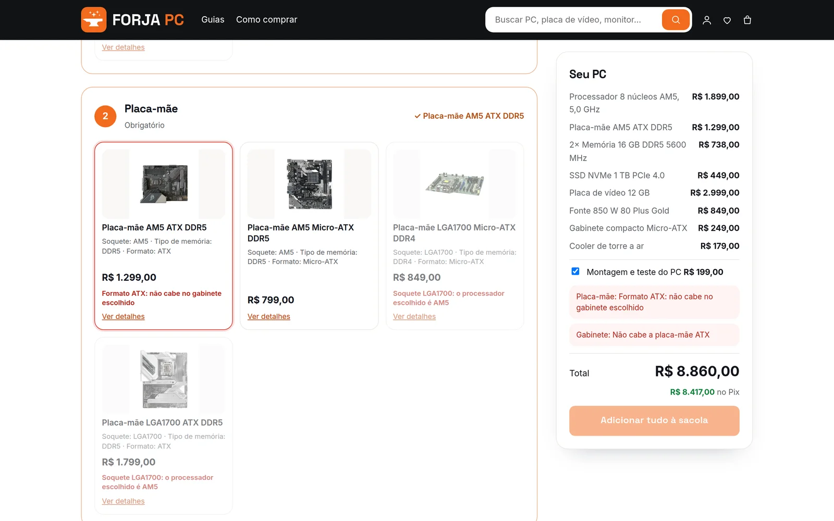Screen dimensions: 834x521
Task: Click the partially visible top Ver detalhes link
Action: (x=123, y=47)
